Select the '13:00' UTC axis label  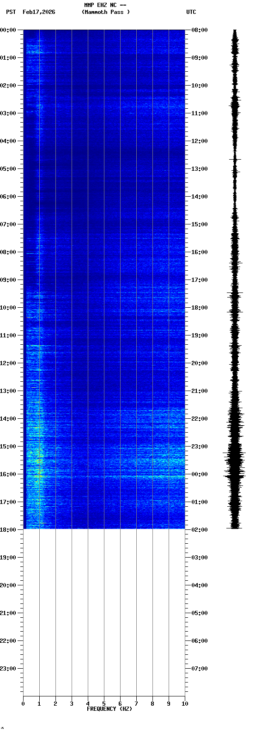[x=200, y=169]
